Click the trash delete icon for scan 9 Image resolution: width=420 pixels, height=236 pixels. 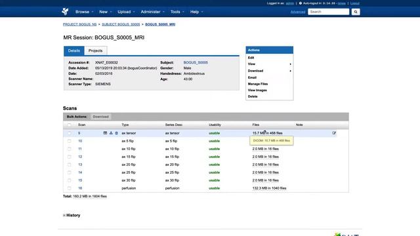click(x=117, y=133)
